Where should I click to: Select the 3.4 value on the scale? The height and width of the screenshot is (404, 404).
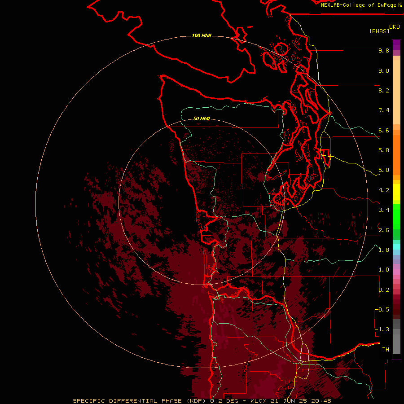click(x=384, y=210)
